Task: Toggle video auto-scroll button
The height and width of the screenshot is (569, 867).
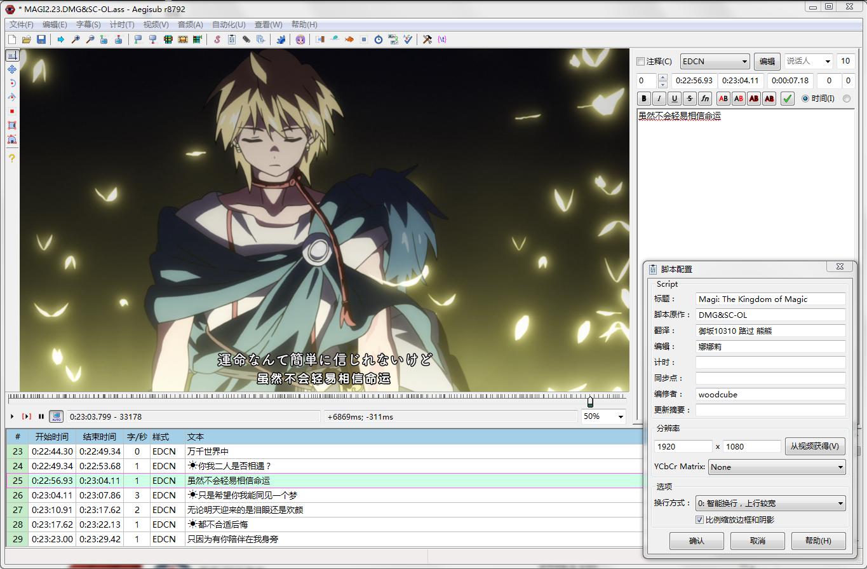Action: click(57, 416)
